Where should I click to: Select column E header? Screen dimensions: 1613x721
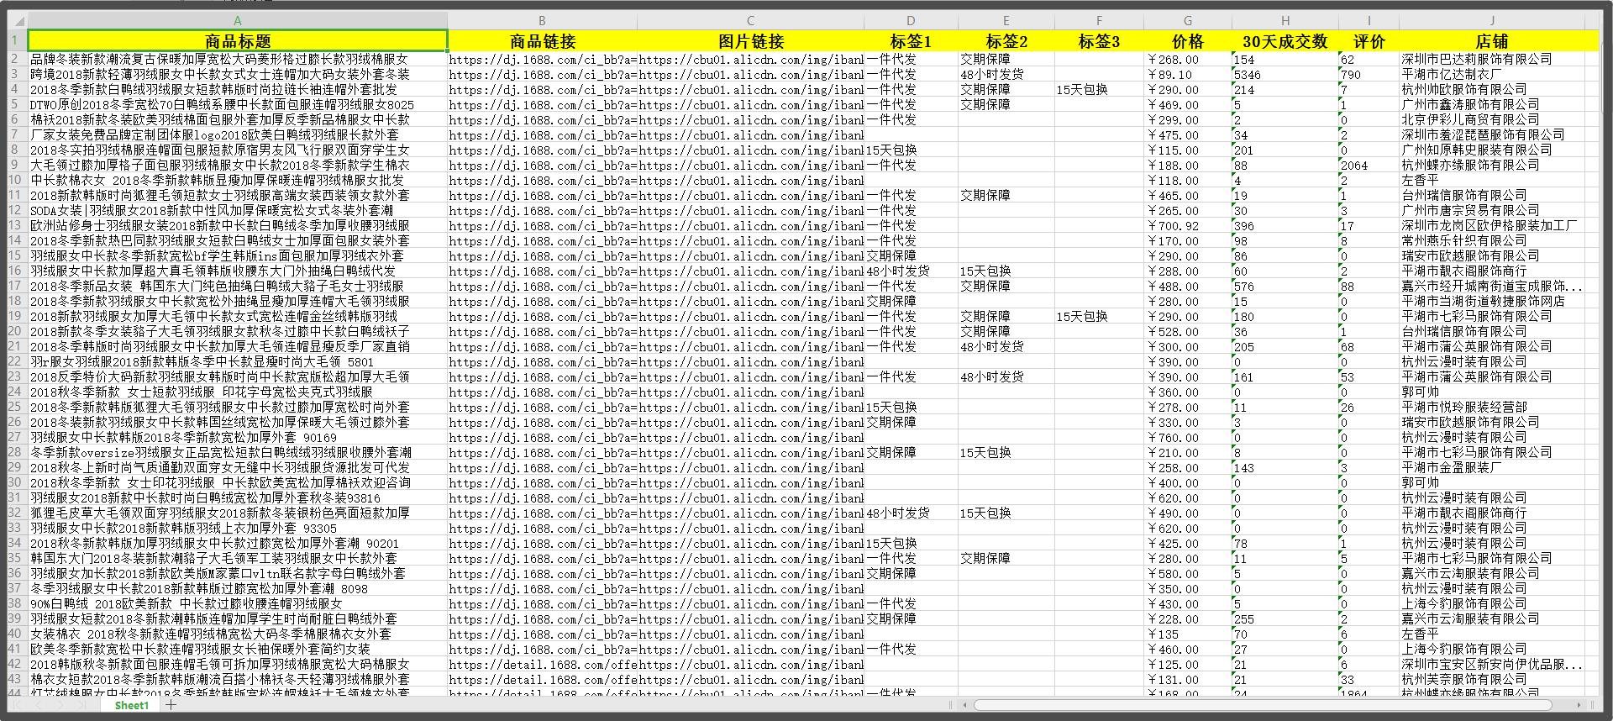pos(1006,20)
